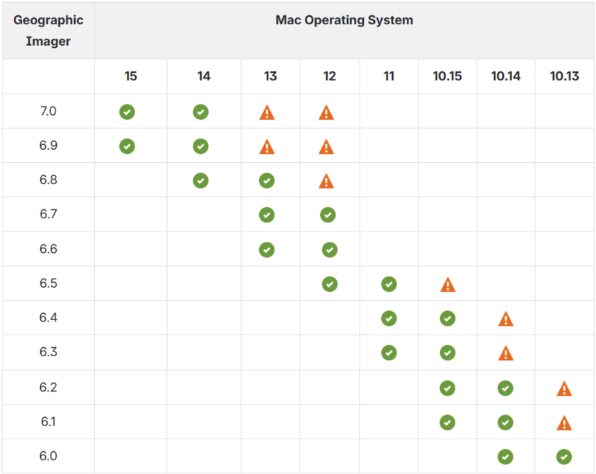The width and height of the screenshot is (596, 474).
Task: Click the warning triangle for 6.1 on macOS 10.13
Action: [x=564, y=423]
